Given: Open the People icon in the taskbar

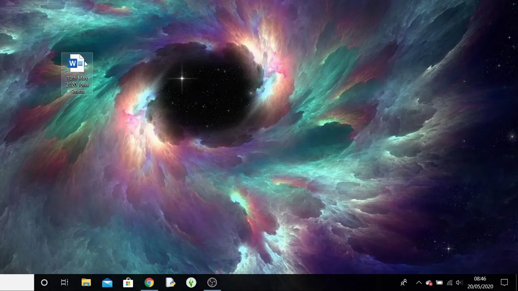Looking at the screenshot, I should click(403, 283).
